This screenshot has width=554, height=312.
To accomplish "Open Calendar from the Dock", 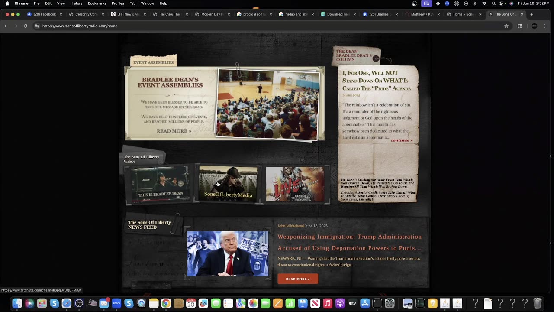I will 191,303.
